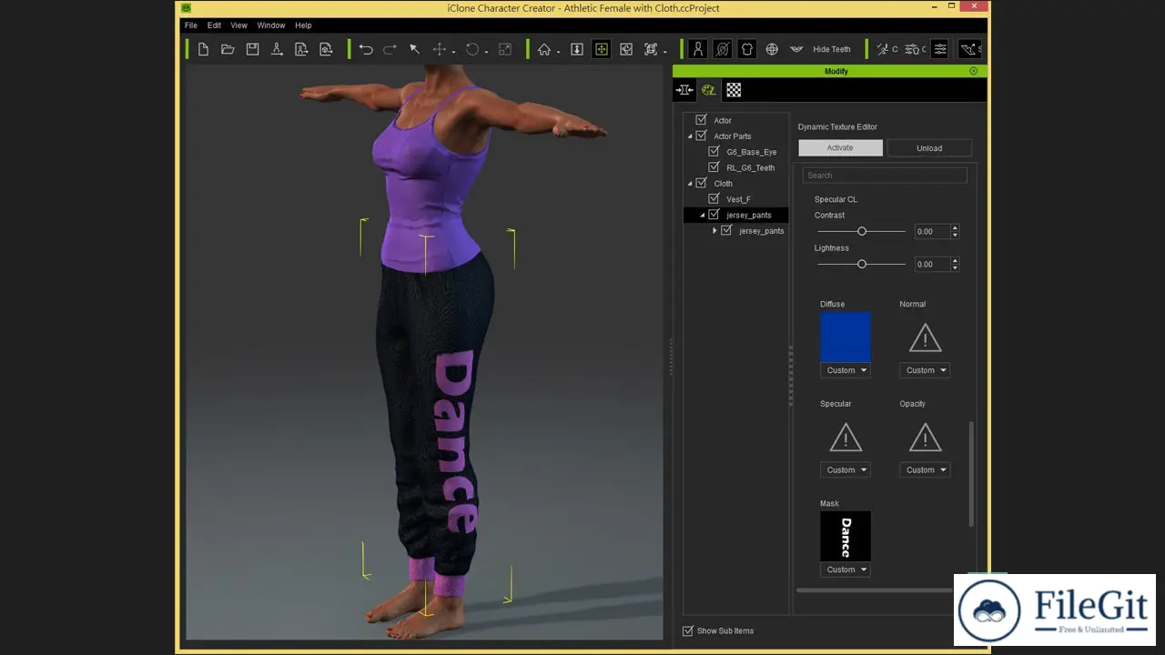The width and height of the screenshot is (1165, 655).
Task: Click the Dance mask thumbnail
Action: (846, 536)
